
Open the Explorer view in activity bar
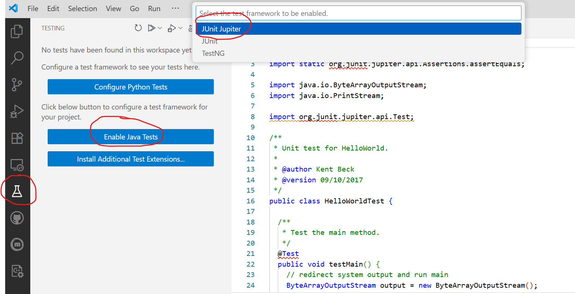click(17, 31)
